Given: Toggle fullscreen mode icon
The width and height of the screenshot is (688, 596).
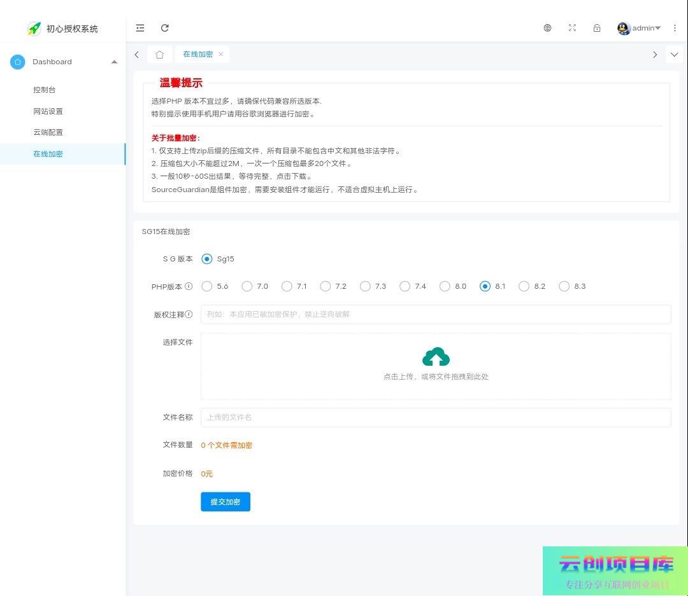Looking at the screenshot, I should (x=572, y=28).
